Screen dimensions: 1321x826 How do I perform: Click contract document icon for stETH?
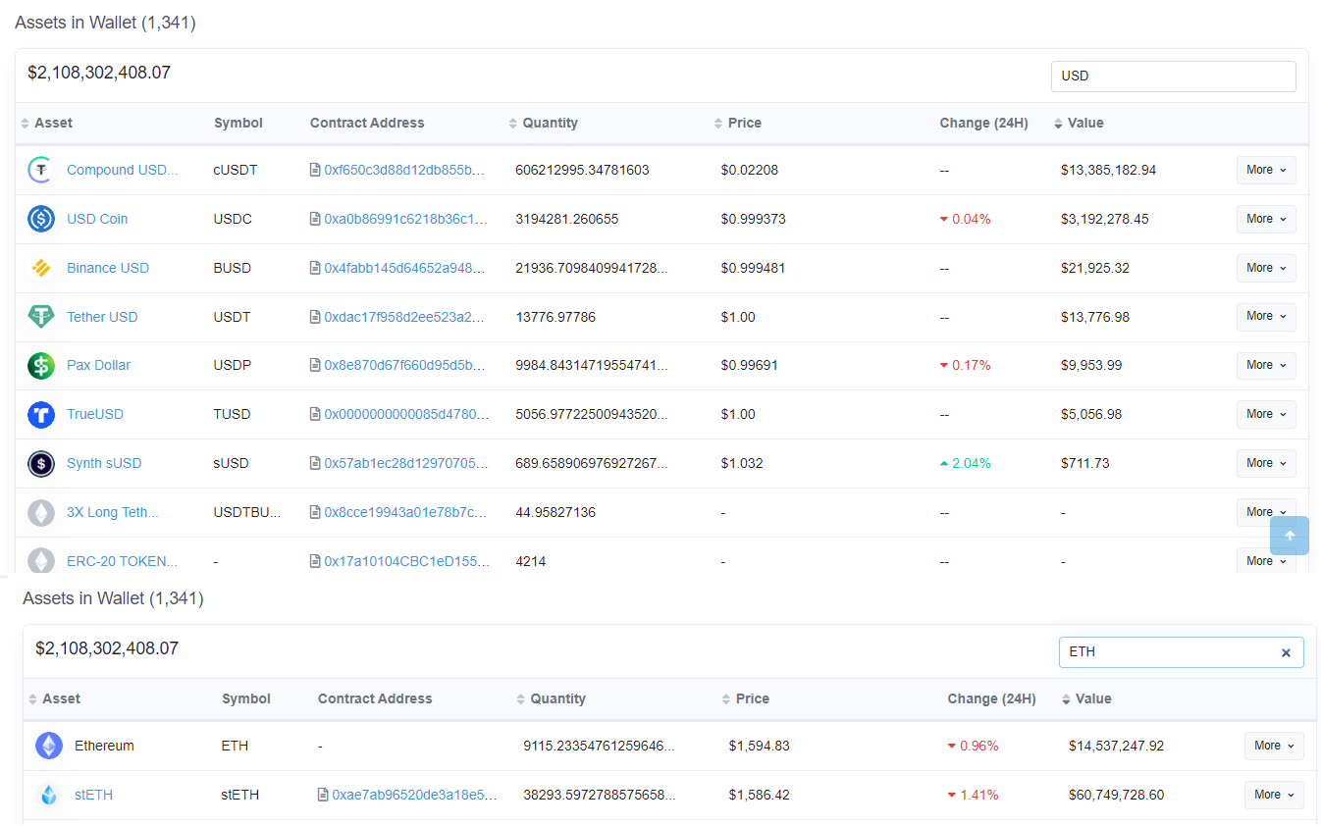tap(323, 795)
